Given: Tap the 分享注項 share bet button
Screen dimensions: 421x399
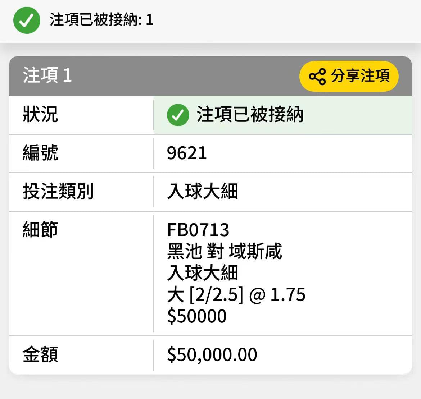Looking at the screenshot, I should click(349, 77).
